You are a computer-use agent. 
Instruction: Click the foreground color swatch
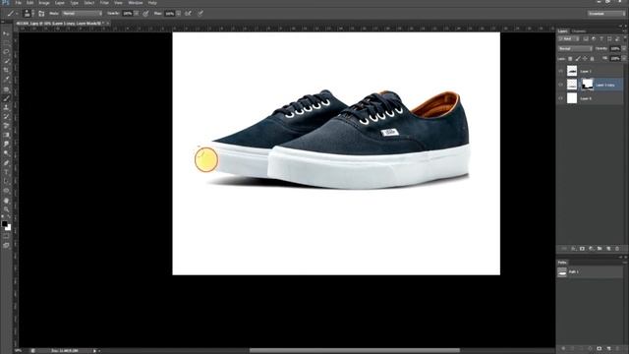pyautogui.click(x=4, y=223)
